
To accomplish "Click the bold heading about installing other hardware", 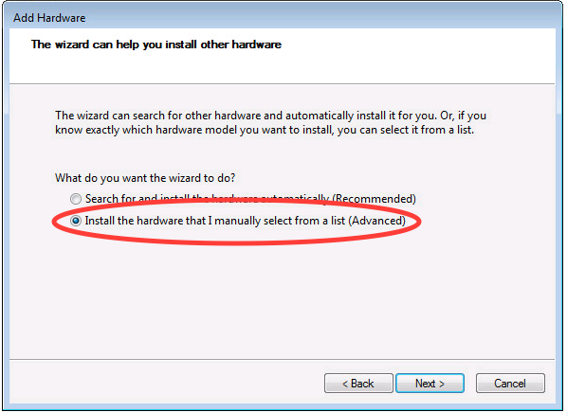I will click(x=156, y=45).
